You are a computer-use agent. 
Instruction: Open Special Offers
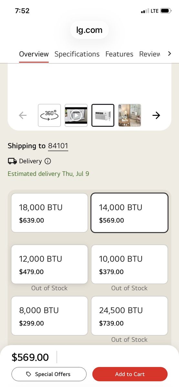[49, 374]
